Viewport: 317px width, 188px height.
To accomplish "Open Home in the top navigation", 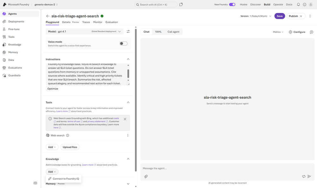I will click(243, 4).
